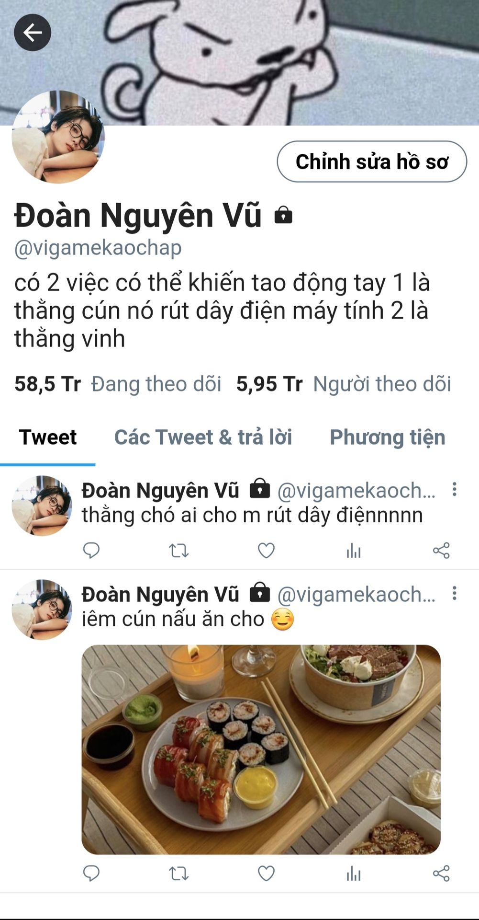
Task: View analytics of the rút dây điện tweet
Action: click(x=354, y=551)
